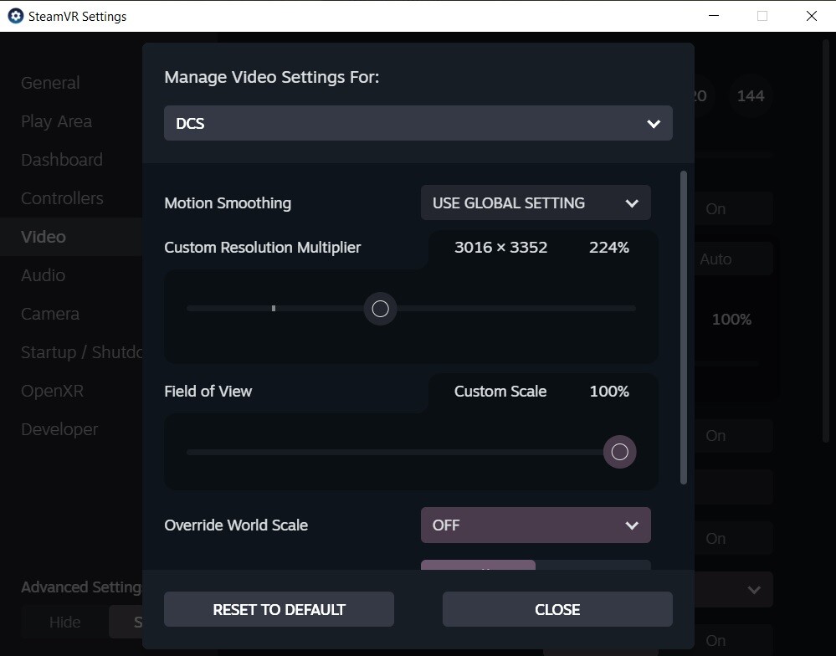Open the Motion Smoothing USE GLOBAL SETTING dropdown
The width and height of the screenshot is (836, 656).
tap(536, 202)
